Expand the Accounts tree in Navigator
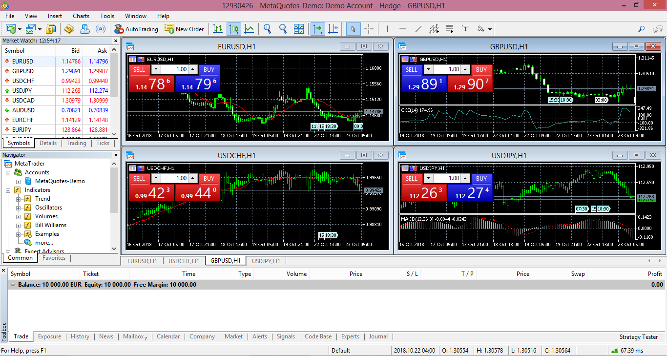This screenshot has height=356, width=667. 8,173
